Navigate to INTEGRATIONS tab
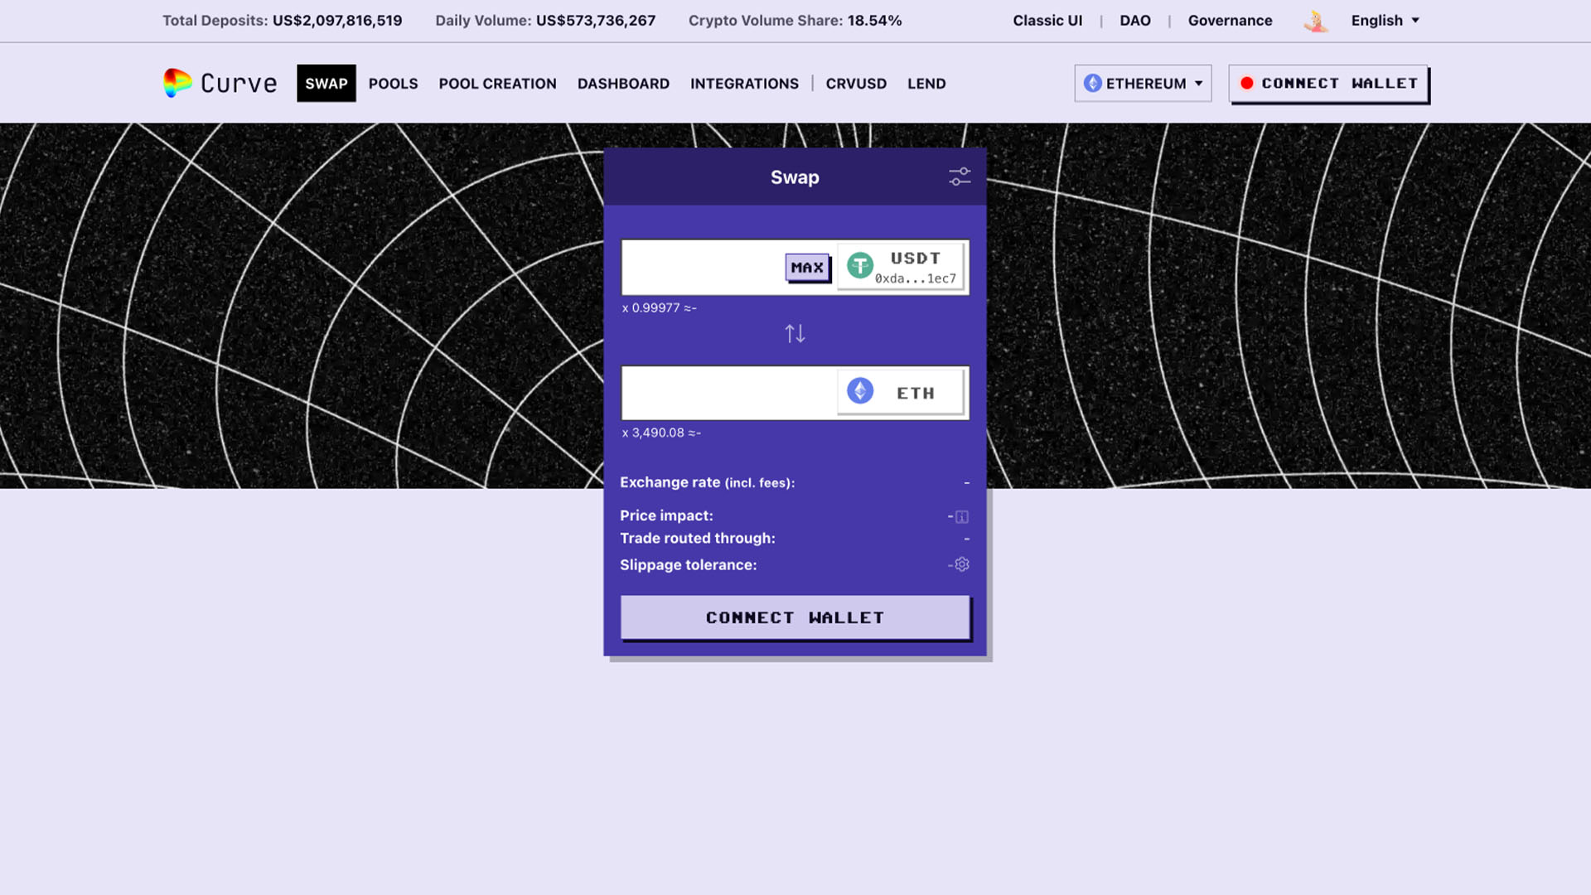The height and width of the screenshot is (895, 1591). point(744,84)
